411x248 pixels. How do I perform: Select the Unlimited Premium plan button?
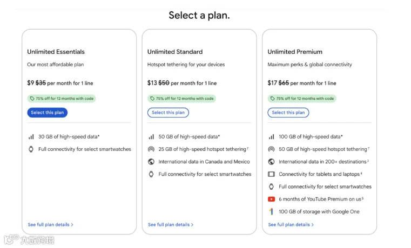288,113
